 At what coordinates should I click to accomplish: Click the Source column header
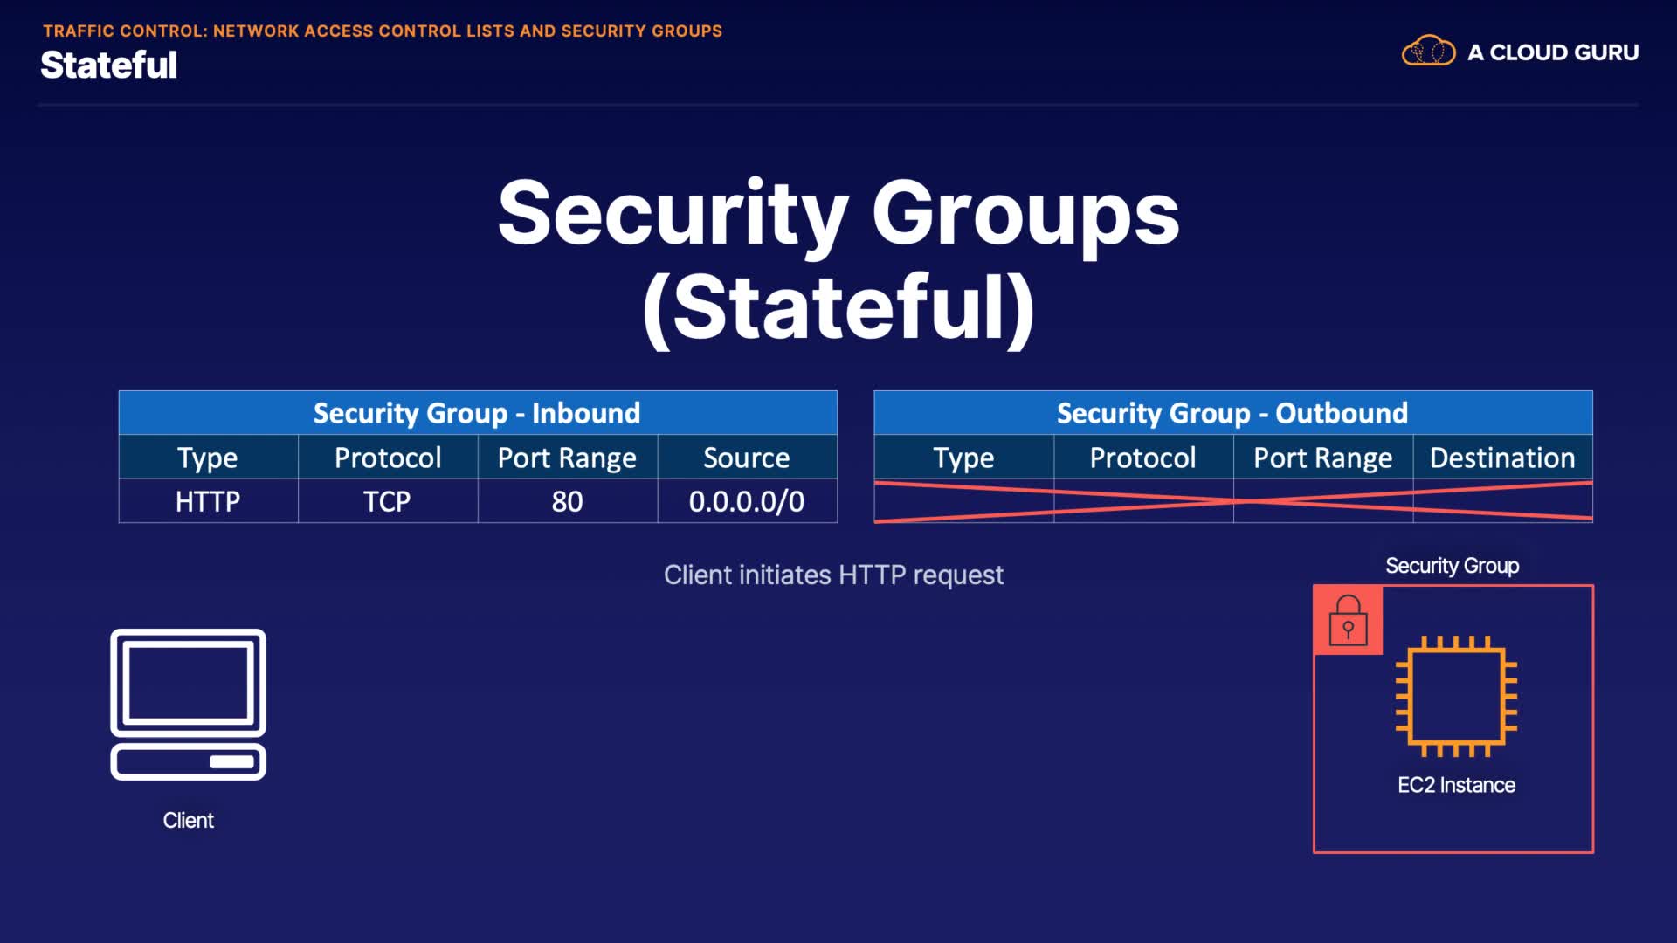(747, 458)
